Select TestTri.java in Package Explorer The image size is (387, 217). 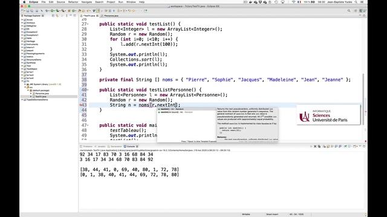click(x=41, y=96)
